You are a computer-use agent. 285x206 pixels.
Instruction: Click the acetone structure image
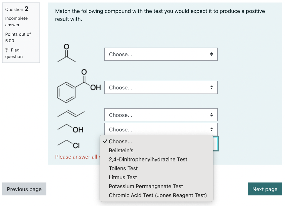click(x=66, y=54)
